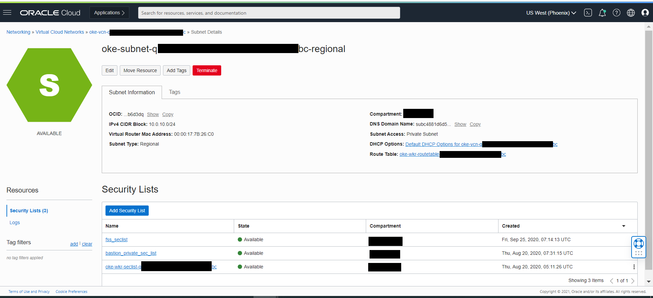Open Cookie Preferences in the footer
The image size is (653, 298).
click(x=71, y=292)
